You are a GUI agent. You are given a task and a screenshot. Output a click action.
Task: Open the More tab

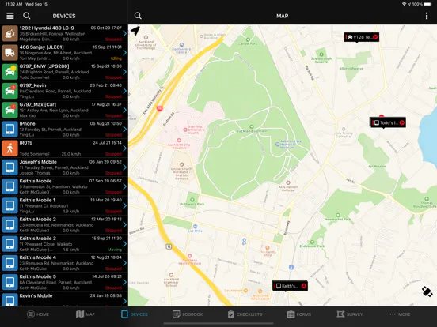pos(400,314)
